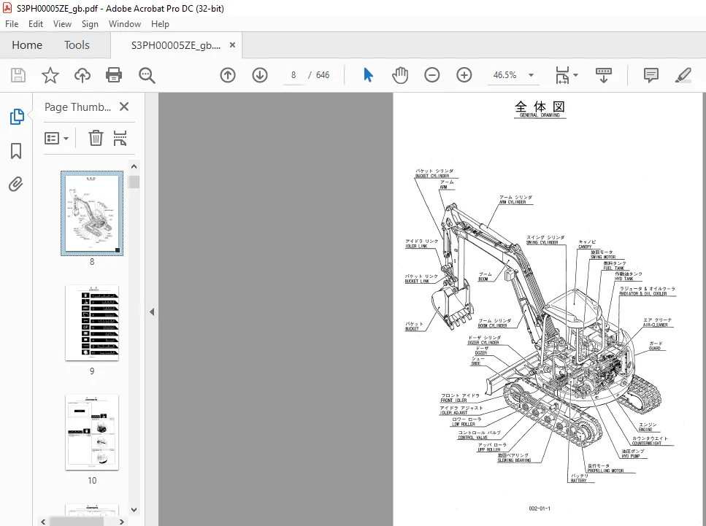
Task: Click the thumbnail panel scroll up arrow
Action: pos(134,166)
